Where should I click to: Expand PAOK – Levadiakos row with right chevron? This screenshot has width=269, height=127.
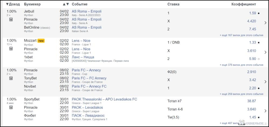point(266,111)
